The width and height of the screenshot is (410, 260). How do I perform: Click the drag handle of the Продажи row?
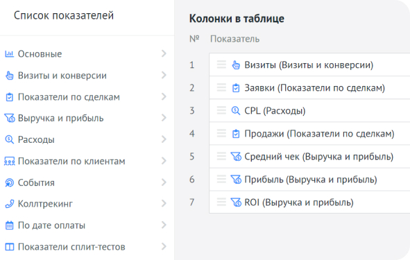[221, 133]
